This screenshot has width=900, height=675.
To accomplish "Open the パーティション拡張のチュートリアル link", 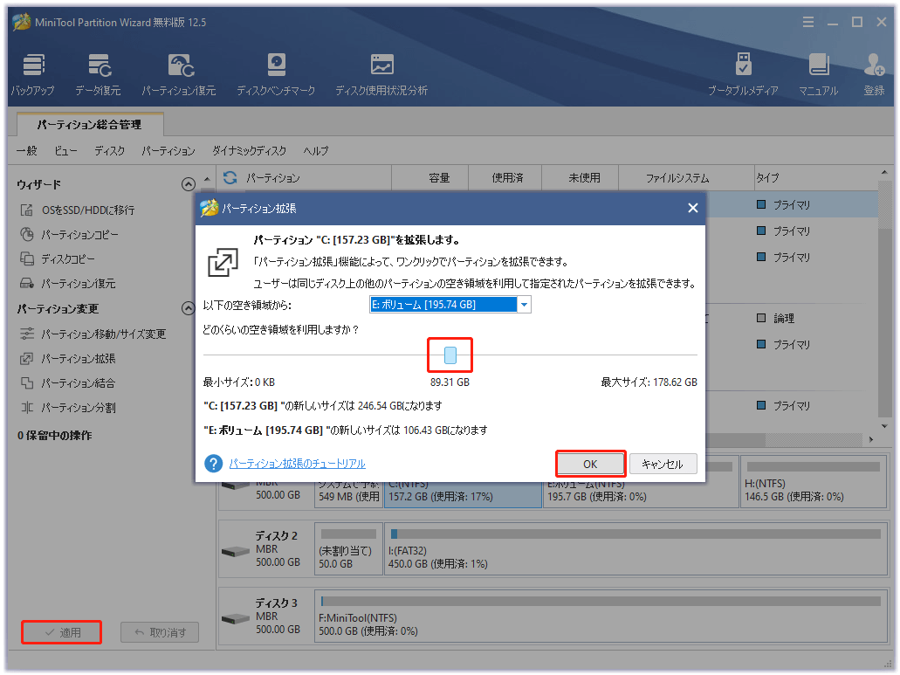I will [x=297, y=464].
